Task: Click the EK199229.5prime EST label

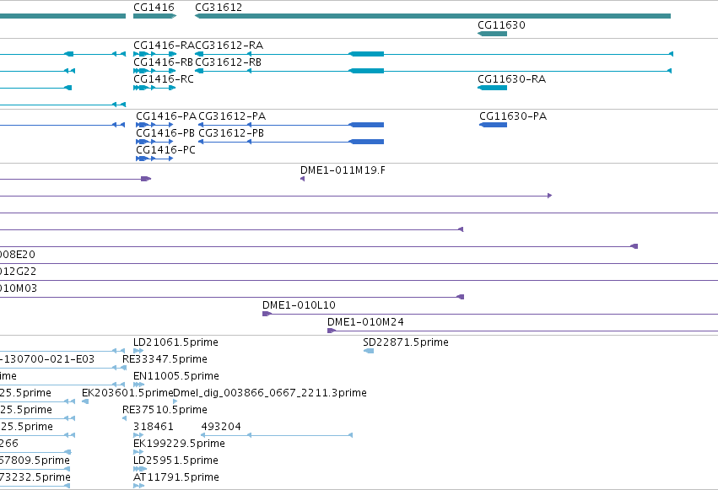Action: pyautogui.click(x=179, y=444)
